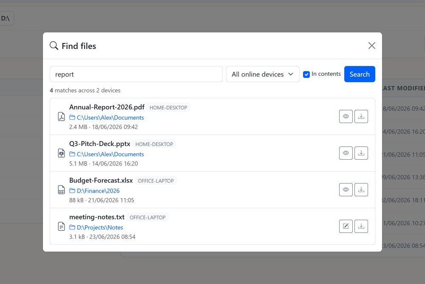Open the D:\Projects\Notes folder link
Viewport: 425px width, 284px height.
(x=96, y=227)
